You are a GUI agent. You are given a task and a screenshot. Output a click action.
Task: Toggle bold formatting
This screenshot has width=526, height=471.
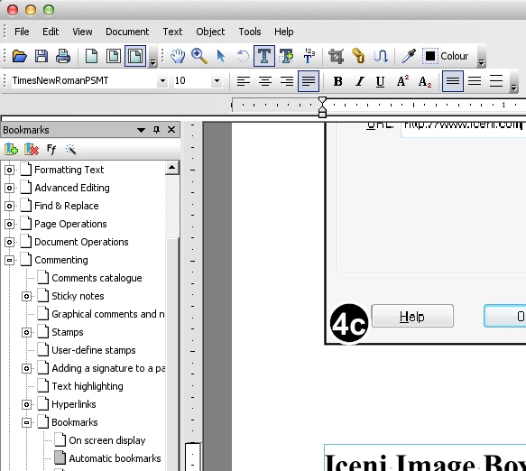[337, 81]
